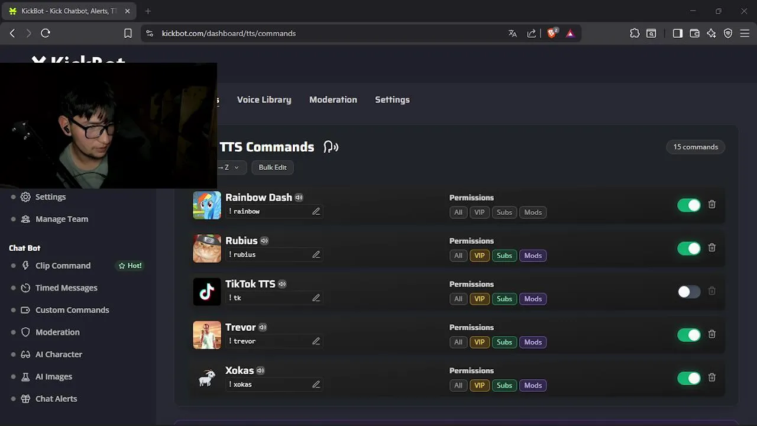Disable the Xokas command toggle

pos(689,377)
